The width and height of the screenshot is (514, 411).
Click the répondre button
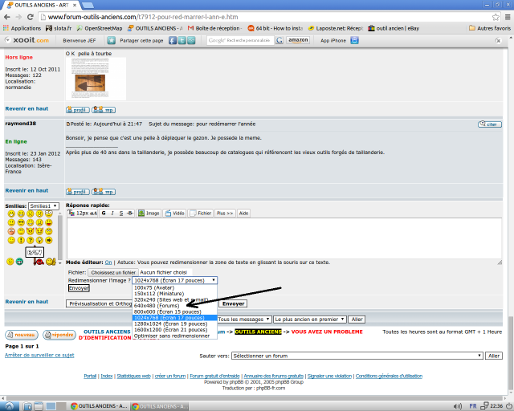[59, 335]
